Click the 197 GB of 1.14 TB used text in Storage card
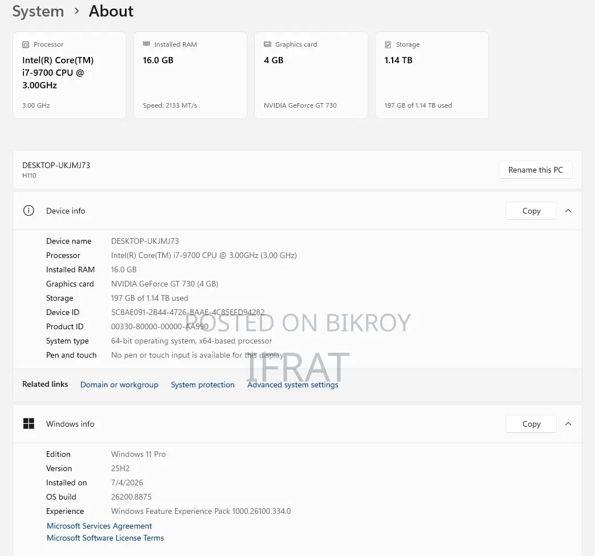 418,105
